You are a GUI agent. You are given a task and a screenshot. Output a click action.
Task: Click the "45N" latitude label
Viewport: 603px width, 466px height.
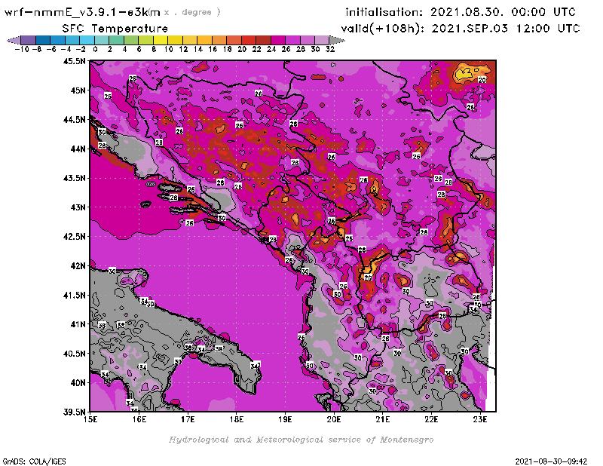[78, 90]
